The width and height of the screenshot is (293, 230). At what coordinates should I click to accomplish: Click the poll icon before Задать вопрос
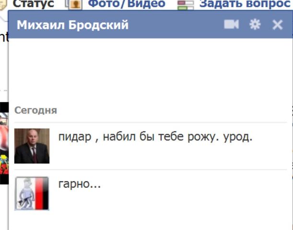click(x=186, y=5)
